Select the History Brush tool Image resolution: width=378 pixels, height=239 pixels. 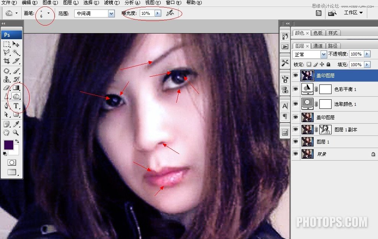(16, 79)
